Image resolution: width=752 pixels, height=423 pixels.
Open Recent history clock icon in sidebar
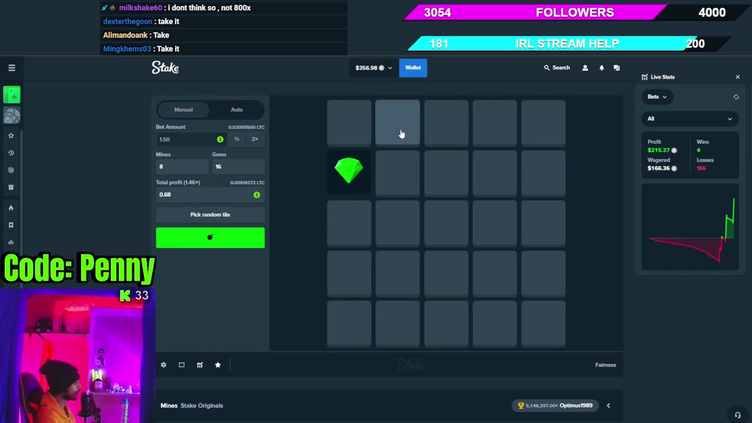coord(11,153)
